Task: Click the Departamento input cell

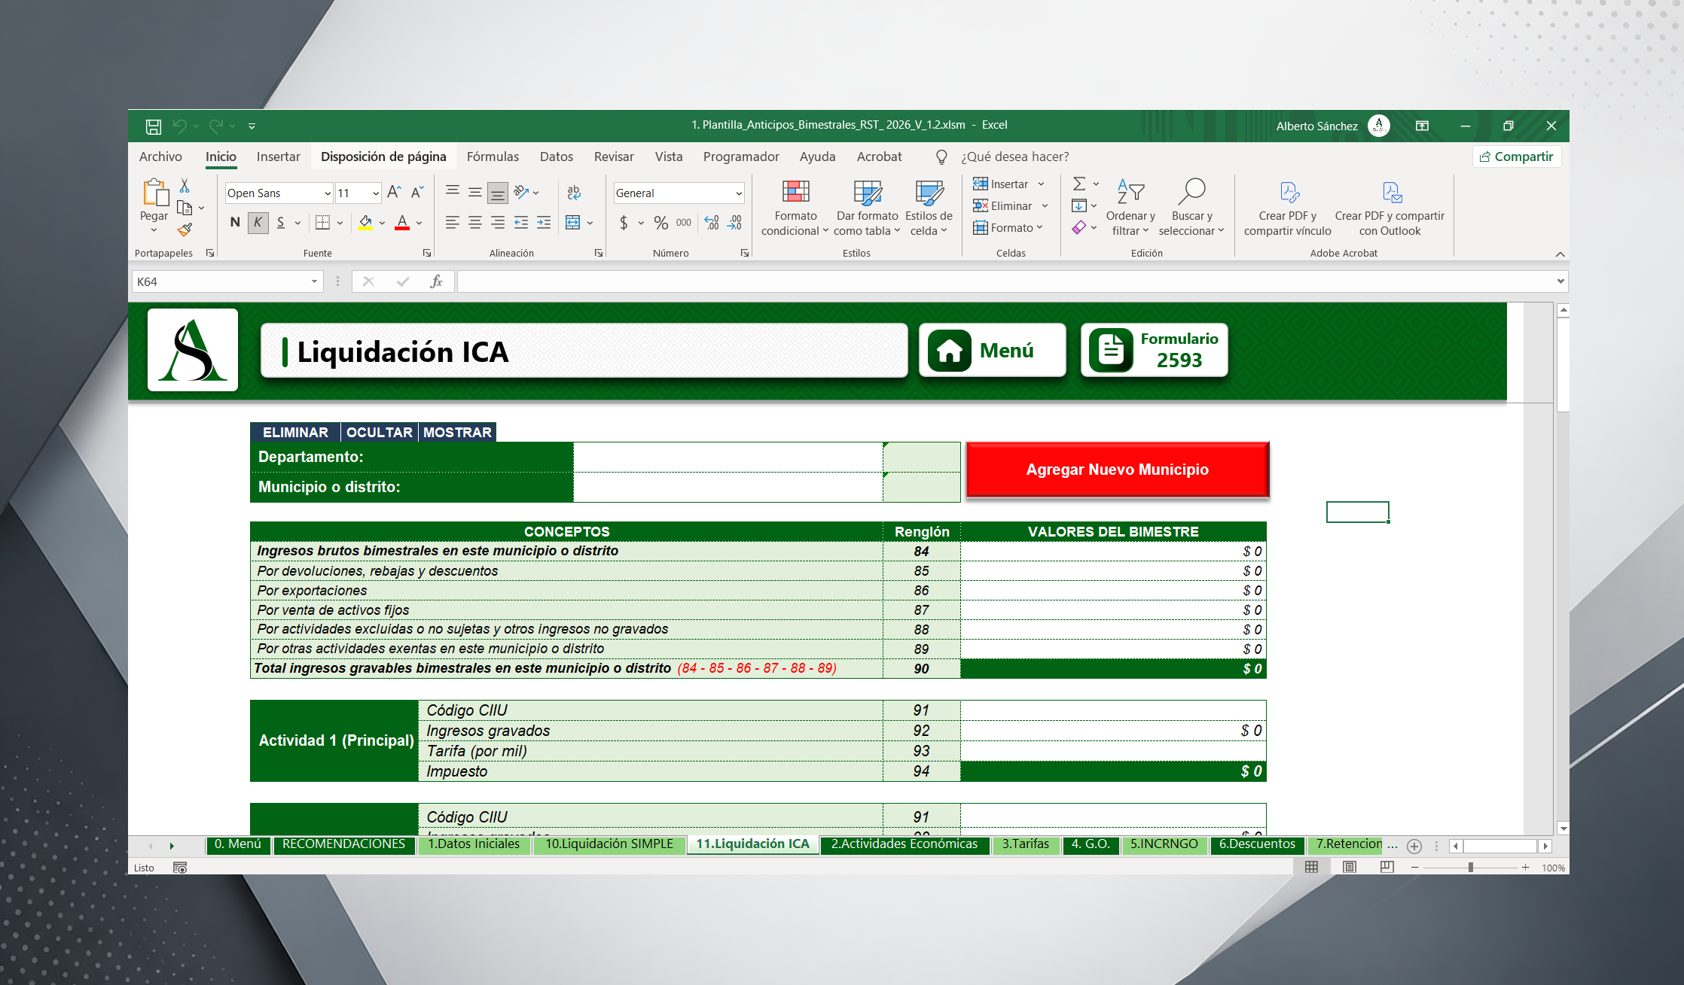Action: point(727,457)
